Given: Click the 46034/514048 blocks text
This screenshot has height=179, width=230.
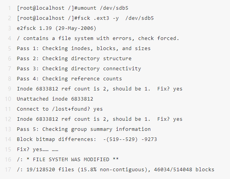Looking at the screenshot, I should click(184, 170).
